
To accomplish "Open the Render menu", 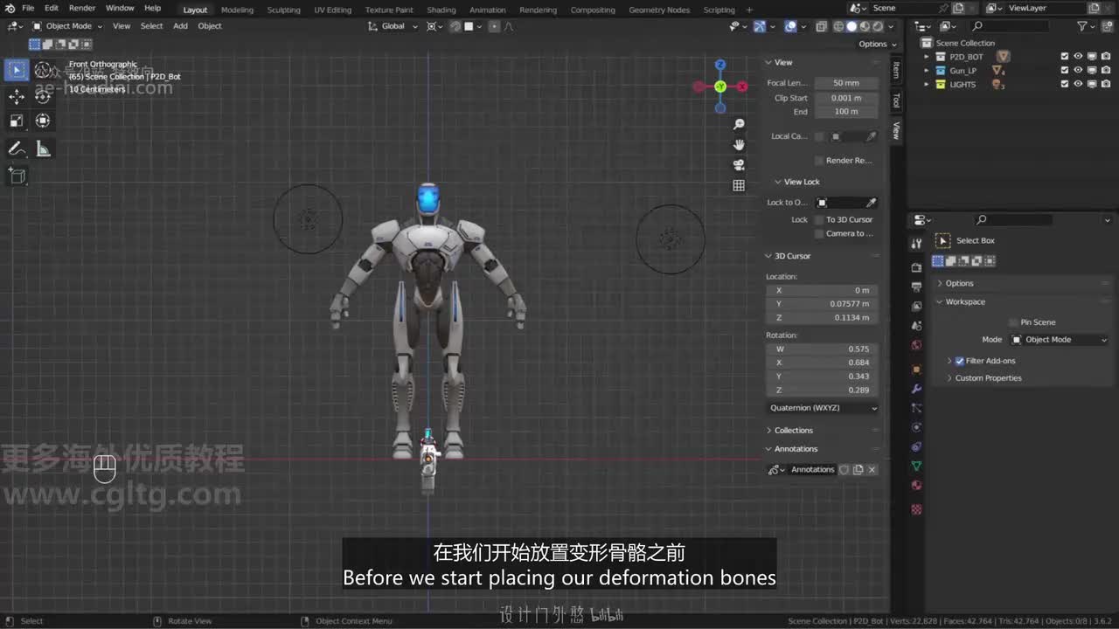I will 82,8.
